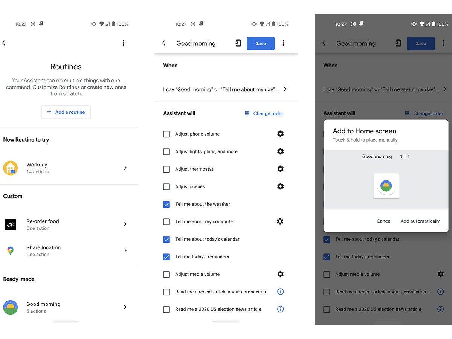Click the Add a routine button
Screen dimensions: 452x339
click(x=66, y=112)
